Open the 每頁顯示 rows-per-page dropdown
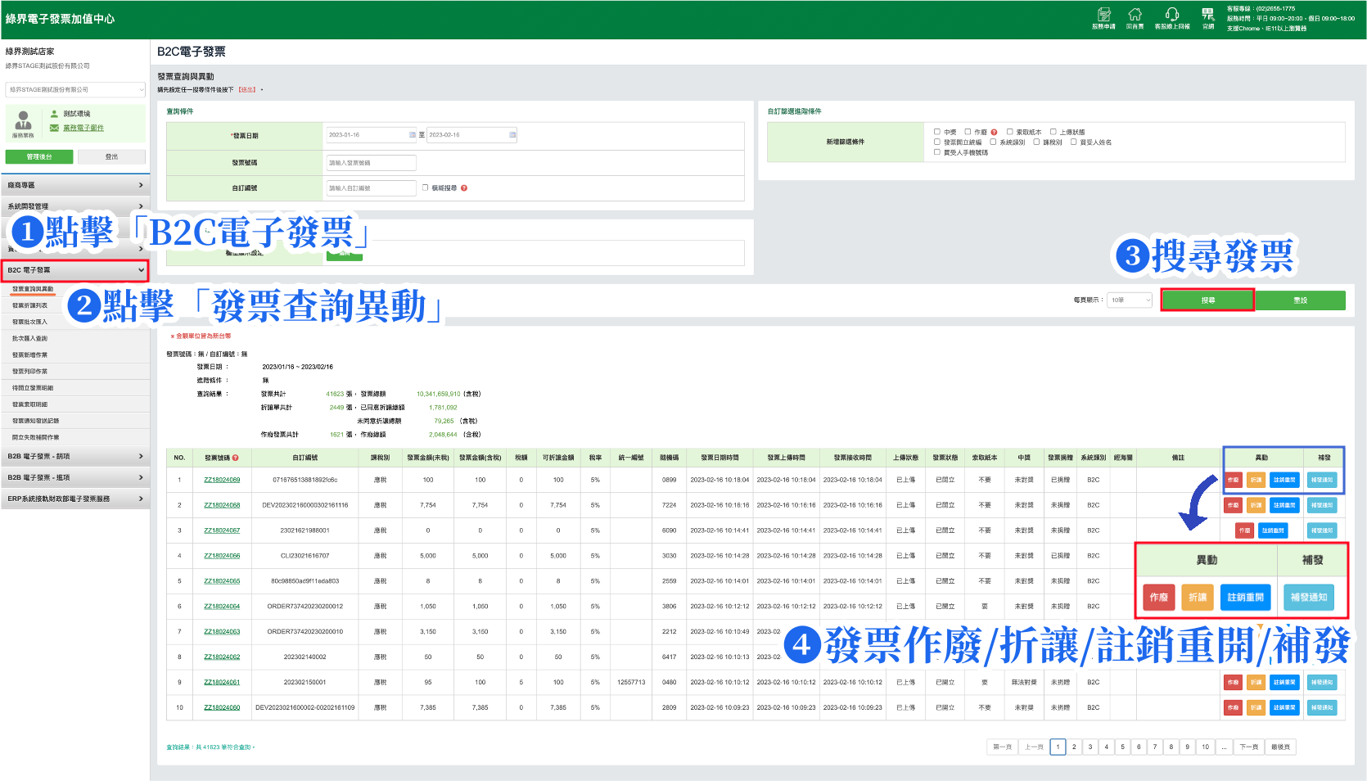This screenshot has width=1367, height=781. pos(1130,300)
